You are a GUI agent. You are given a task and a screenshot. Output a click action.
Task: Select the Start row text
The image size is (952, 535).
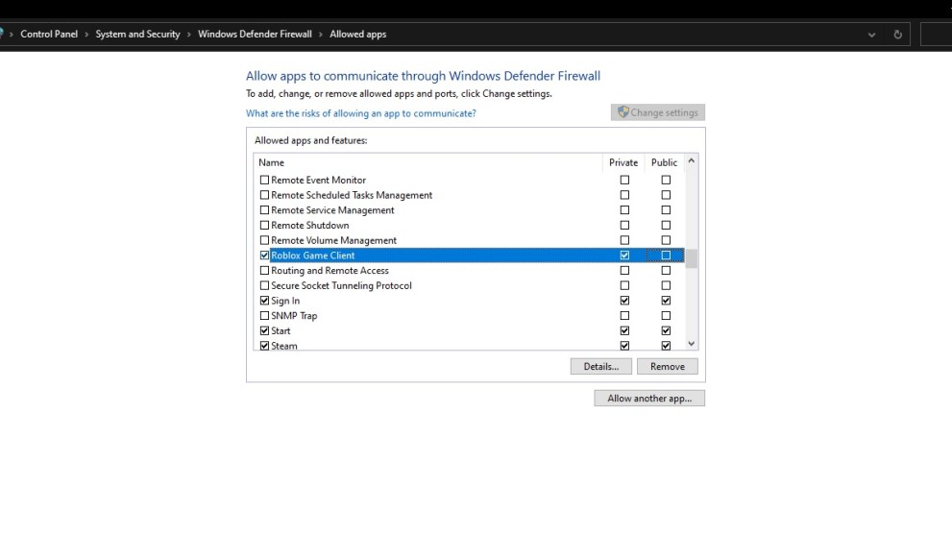coord(281,331)
